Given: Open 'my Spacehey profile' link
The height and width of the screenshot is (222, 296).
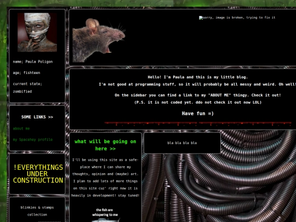Looking at the screenshot, I should tap(33, 140).
